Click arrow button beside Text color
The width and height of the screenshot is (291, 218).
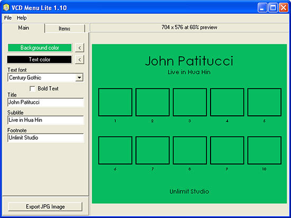pos(79,60)
